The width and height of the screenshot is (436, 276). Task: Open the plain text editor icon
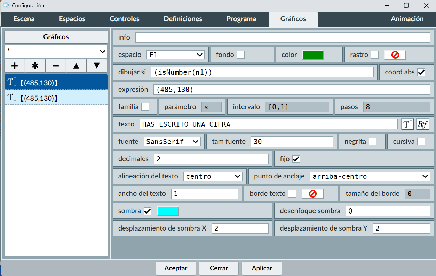407,124
